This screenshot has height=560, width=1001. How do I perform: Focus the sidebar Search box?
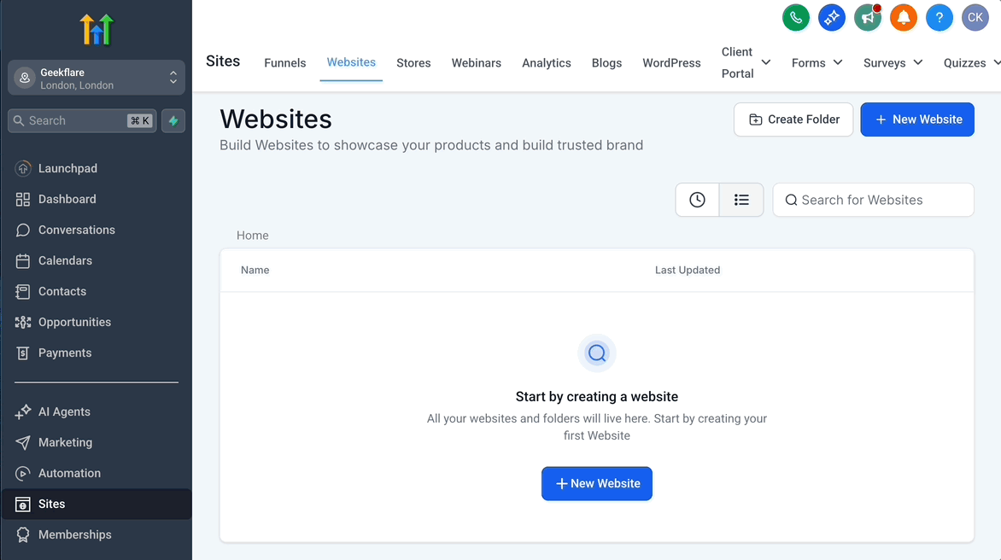pos(82,120)
